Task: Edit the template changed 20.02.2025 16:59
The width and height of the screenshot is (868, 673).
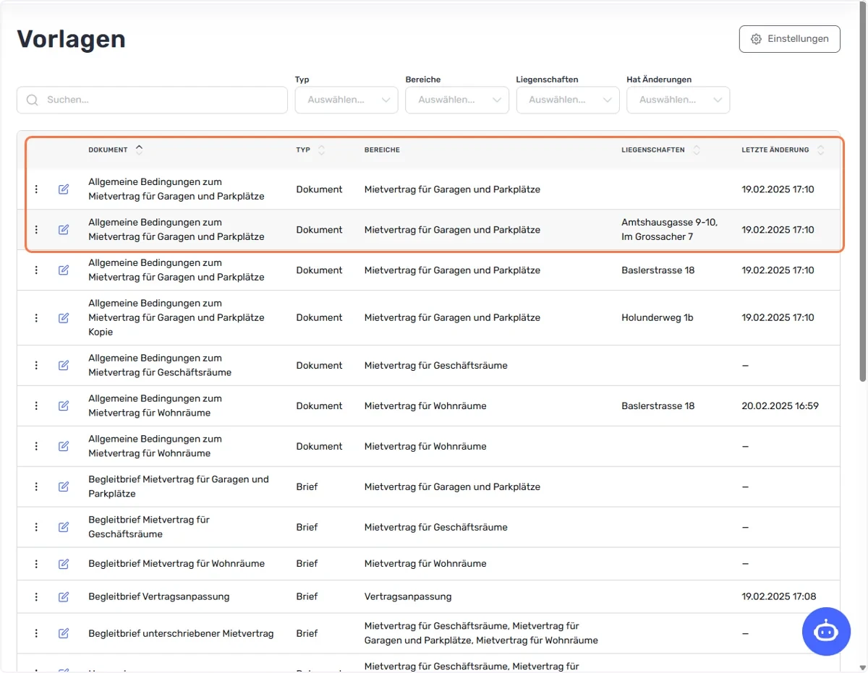Action: coord(64,406)
